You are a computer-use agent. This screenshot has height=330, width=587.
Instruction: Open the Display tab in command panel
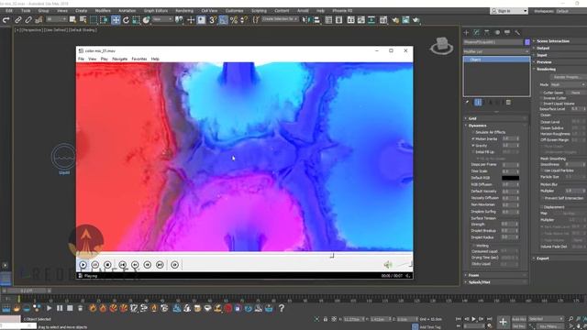click(507, 33)
